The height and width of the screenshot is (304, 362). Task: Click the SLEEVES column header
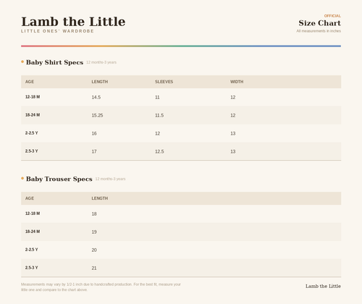pos(164,82)
